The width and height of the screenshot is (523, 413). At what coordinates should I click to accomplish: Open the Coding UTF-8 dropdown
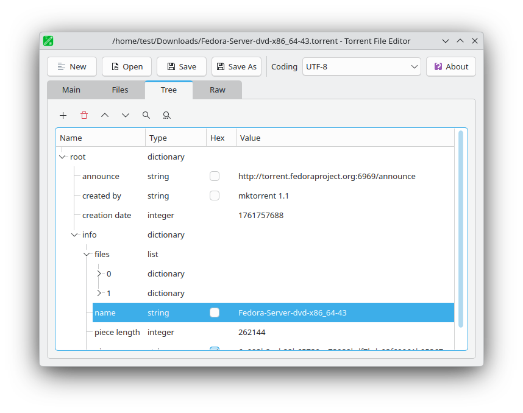tap(361, 66)
